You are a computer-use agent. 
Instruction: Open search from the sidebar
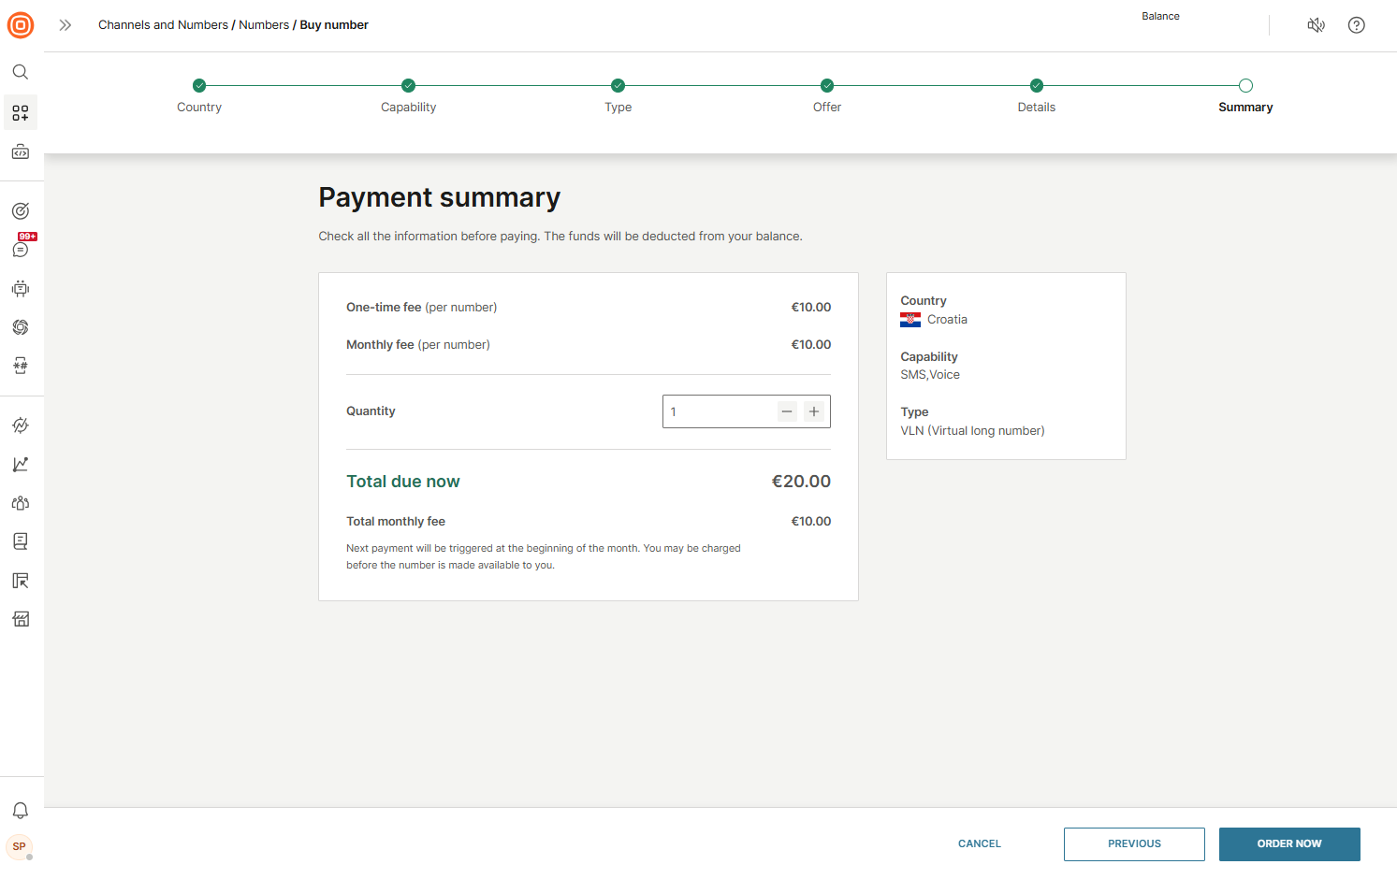coord(21,72)
